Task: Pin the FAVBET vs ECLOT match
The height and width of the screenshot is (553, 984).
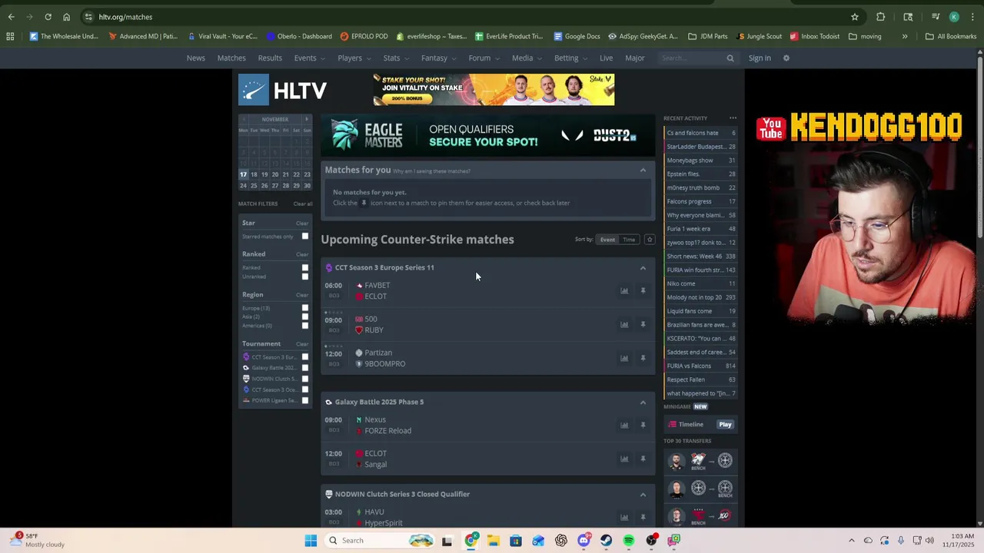Action: point(643,291)
